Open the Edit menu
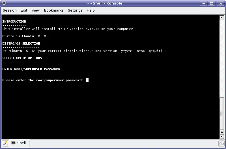The width and height of the screenshot is (226, 149). tap(24, 10)
